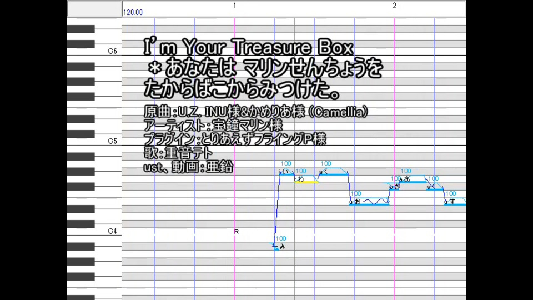Screen dimensions: 533x300
Task: Select the く note following わ
Action: [333, 172]
